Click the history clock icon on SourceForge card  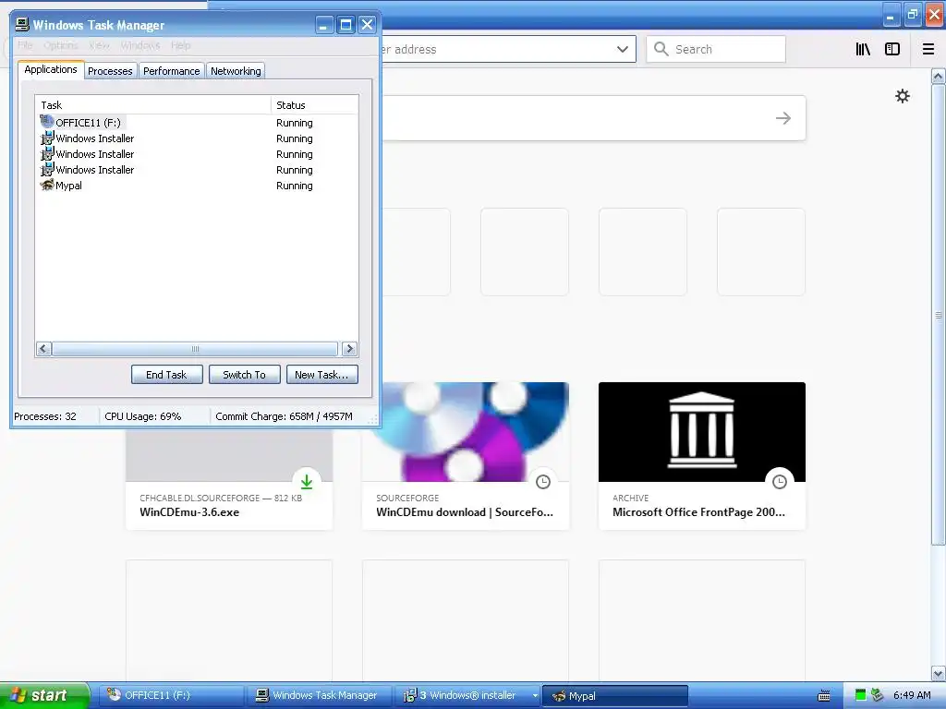(543, 482)
